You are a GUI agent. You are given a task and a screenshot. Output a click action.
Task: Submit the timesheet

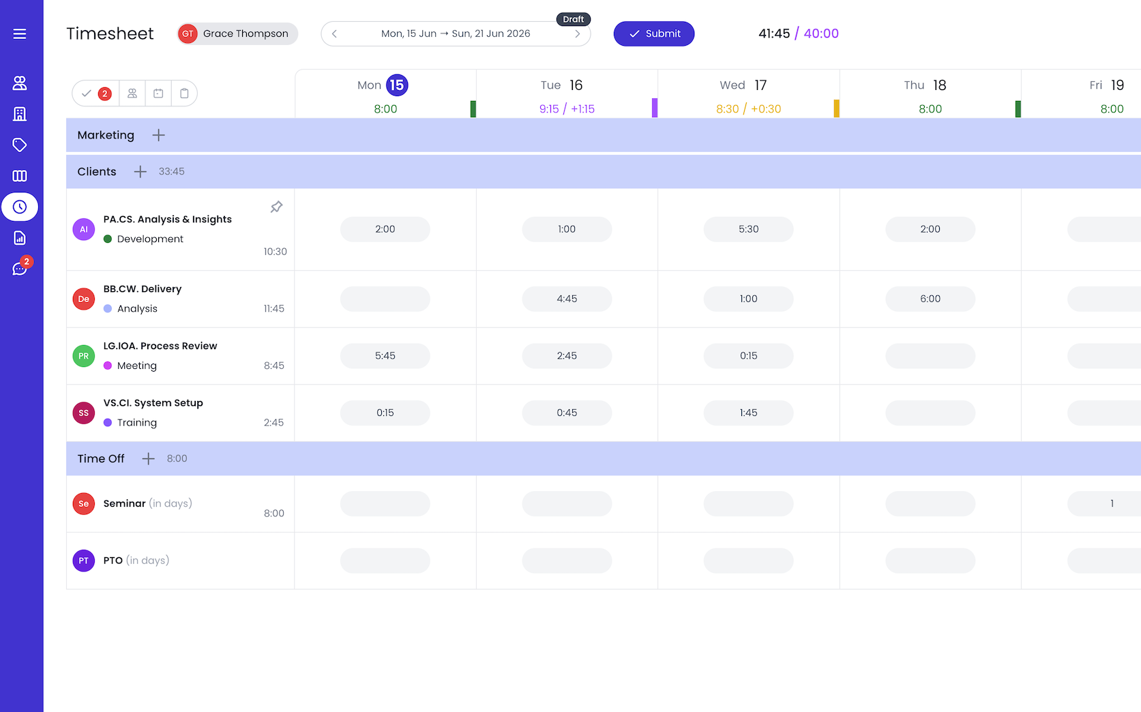pyautogui.click(x=654, y=33)
